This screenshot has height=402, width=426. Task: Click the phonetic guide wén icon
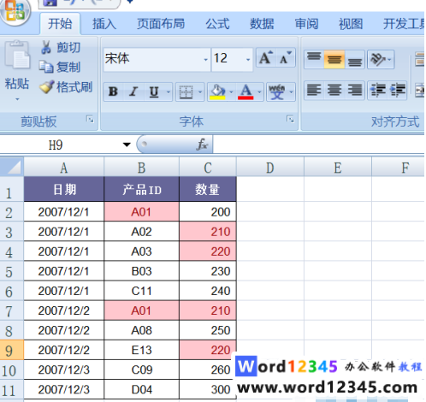click(277, 92)
